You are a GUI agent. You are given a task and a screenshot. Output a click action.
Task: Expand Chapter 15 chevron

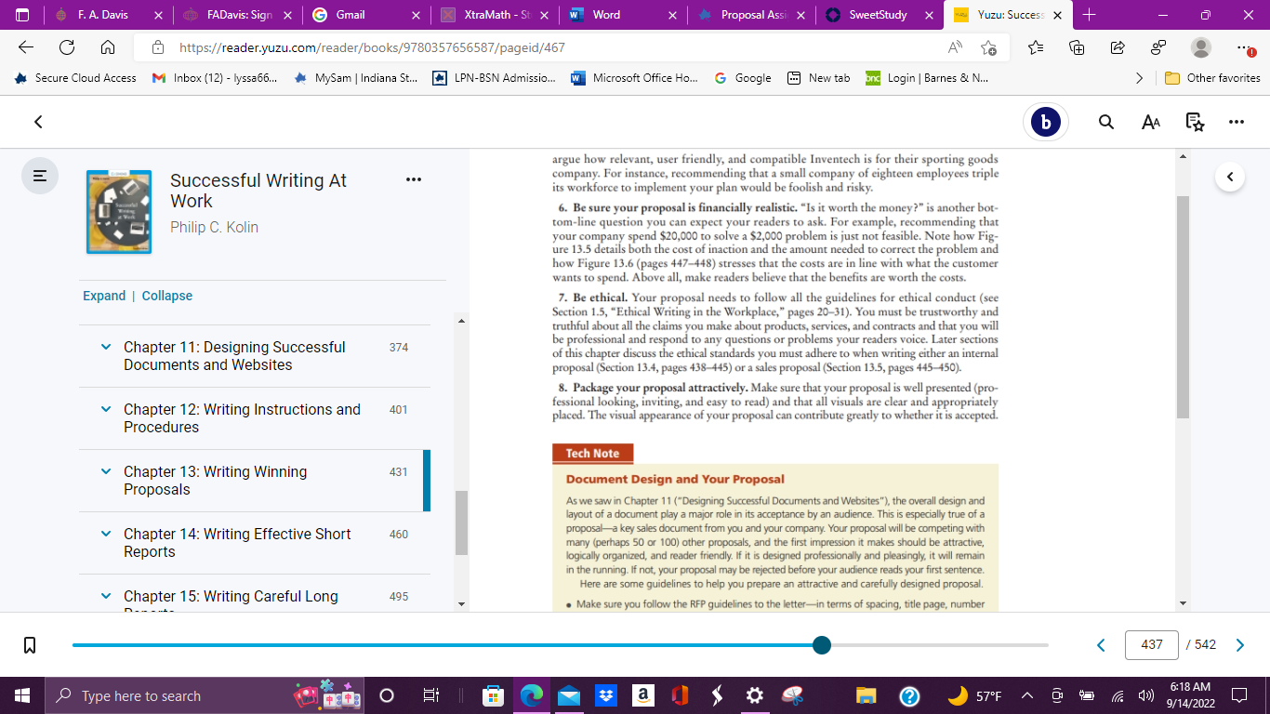pyautogui.click(x=106, y=596)
